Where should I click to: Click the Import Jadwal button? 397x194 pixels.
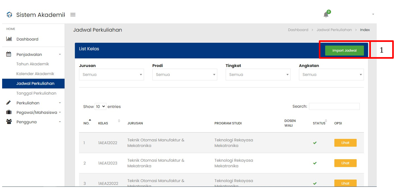pyautogui.click(x=344, y=50)
